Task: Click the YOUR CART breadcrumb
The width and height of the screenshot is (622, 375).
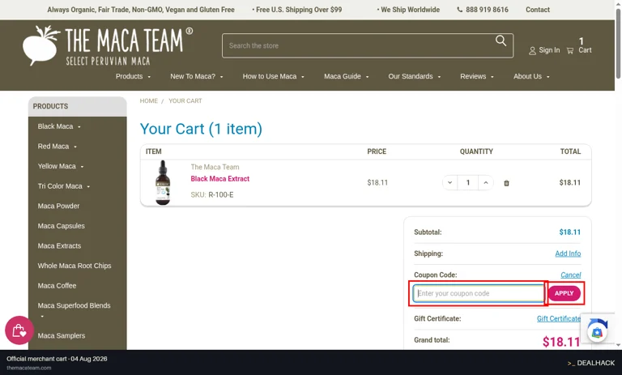Action: click(185, 100)
